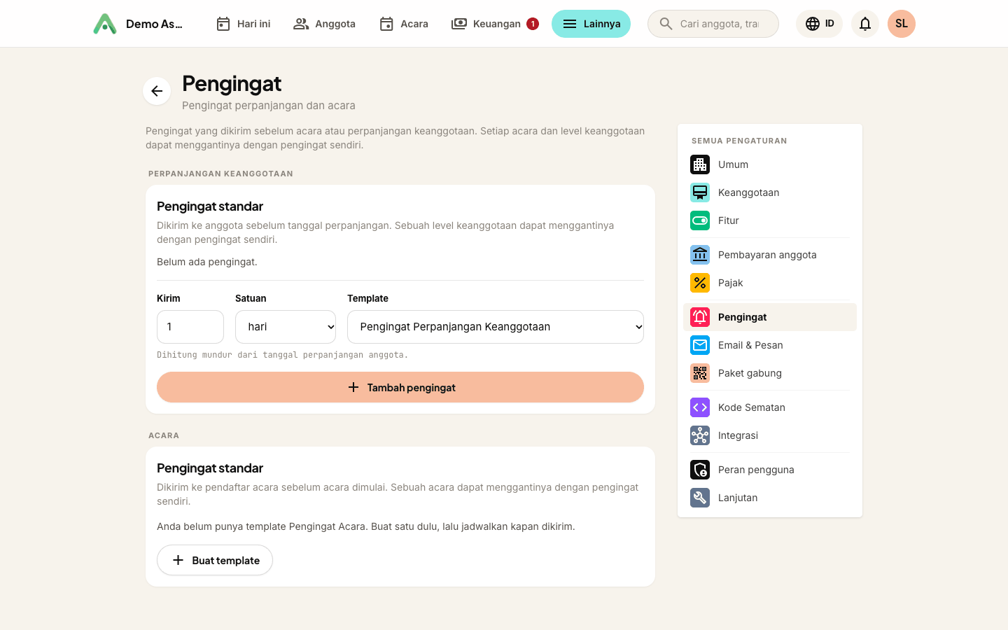Viewport: 1008px width, 630px height.
Task: Open Kode Sematan settings link
Action: coord(770,407)
